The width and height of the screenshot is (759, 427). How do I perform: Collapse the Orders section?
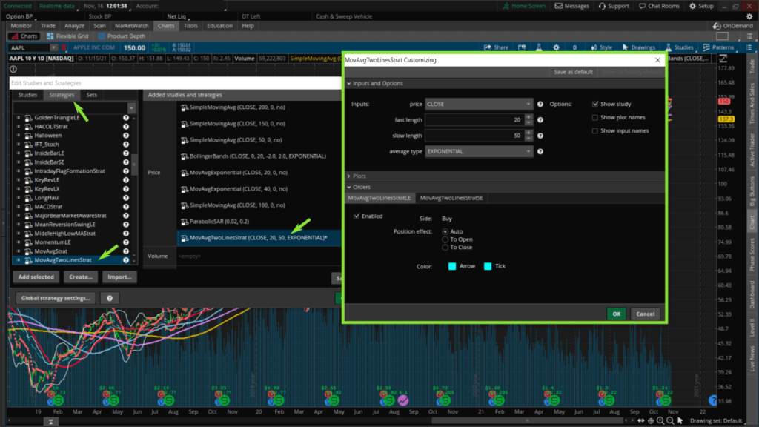tap(349, 187)
